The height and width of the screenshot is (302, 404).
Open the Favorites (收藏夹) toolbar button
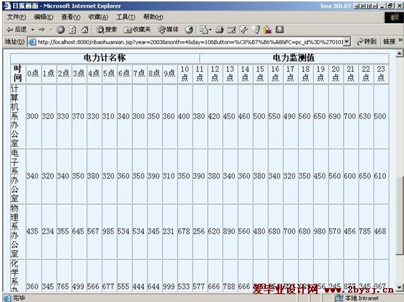point(137,30)
